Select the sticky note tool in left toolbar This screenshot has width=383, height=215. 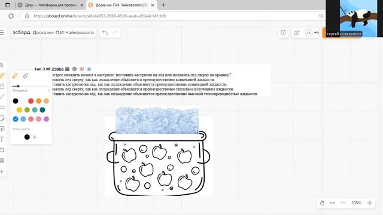point(2,118)
